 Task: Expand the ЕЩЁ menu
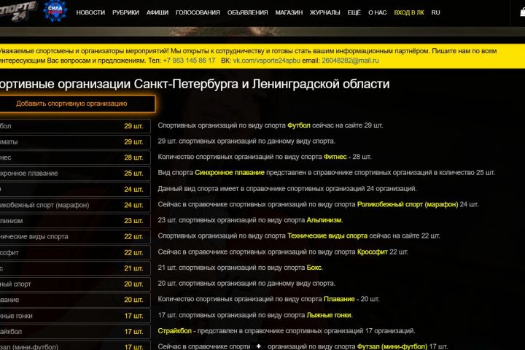click(x=354, y=12)
